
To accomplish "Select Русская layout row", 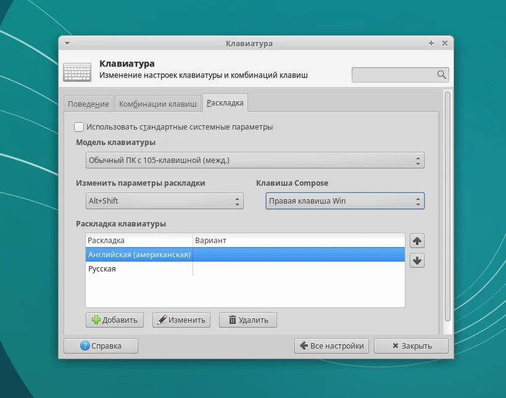I will [245, 269].
